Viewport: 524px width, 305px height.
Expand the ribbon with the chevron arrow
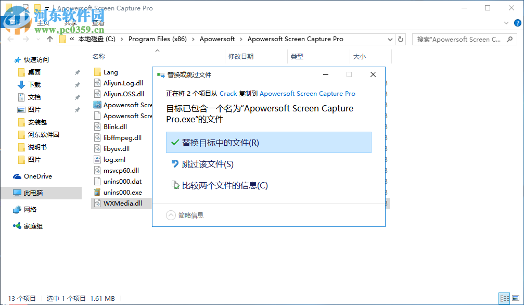pos(506,23)
